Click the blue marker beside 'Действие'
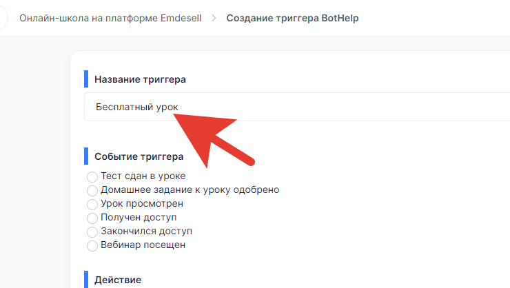 click(86, 279)
